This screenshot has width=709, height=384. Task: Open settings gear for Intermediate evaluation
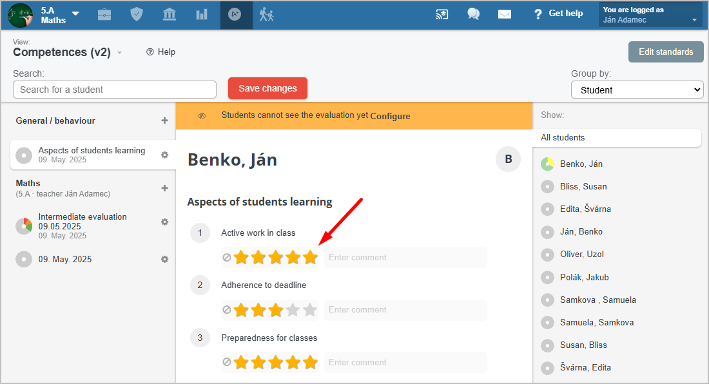pyautogui.click(x=164, y=222)
